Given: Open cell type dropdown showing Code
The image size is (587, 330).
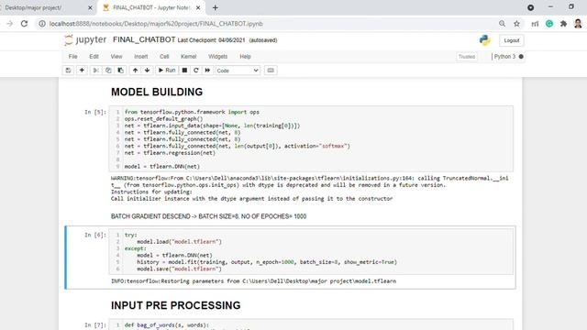Looking at the screenshot, I should 238,71.
